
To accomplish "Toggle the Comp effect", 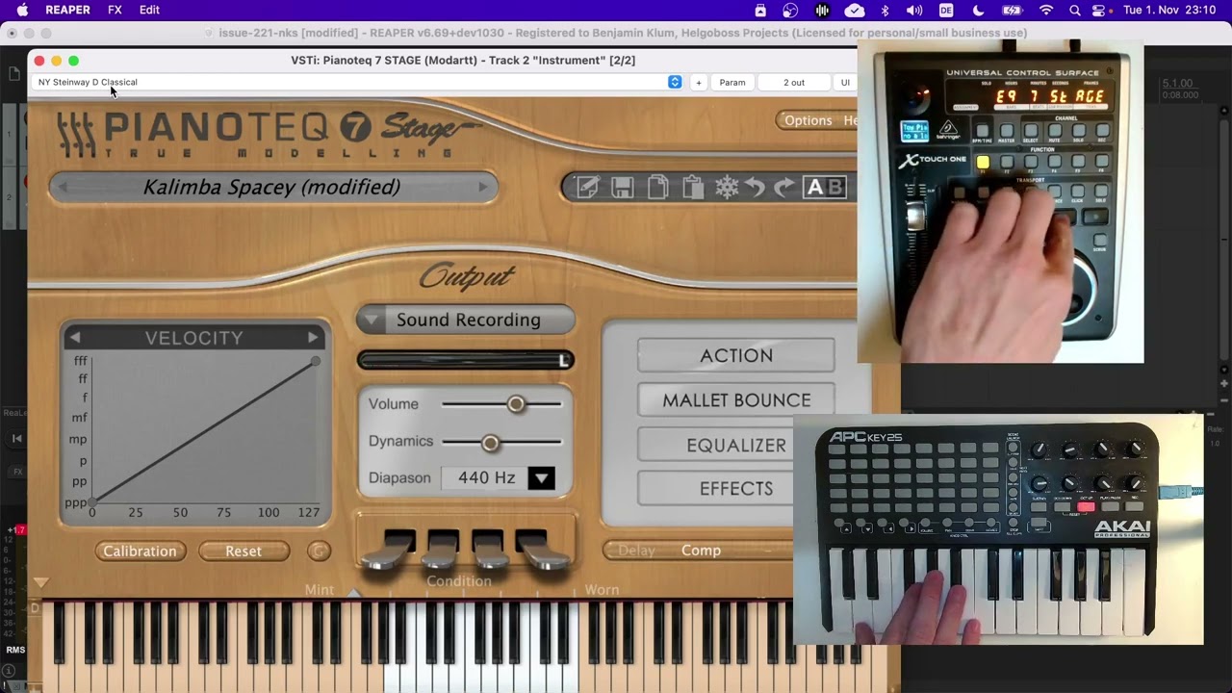I will (701, 551).
